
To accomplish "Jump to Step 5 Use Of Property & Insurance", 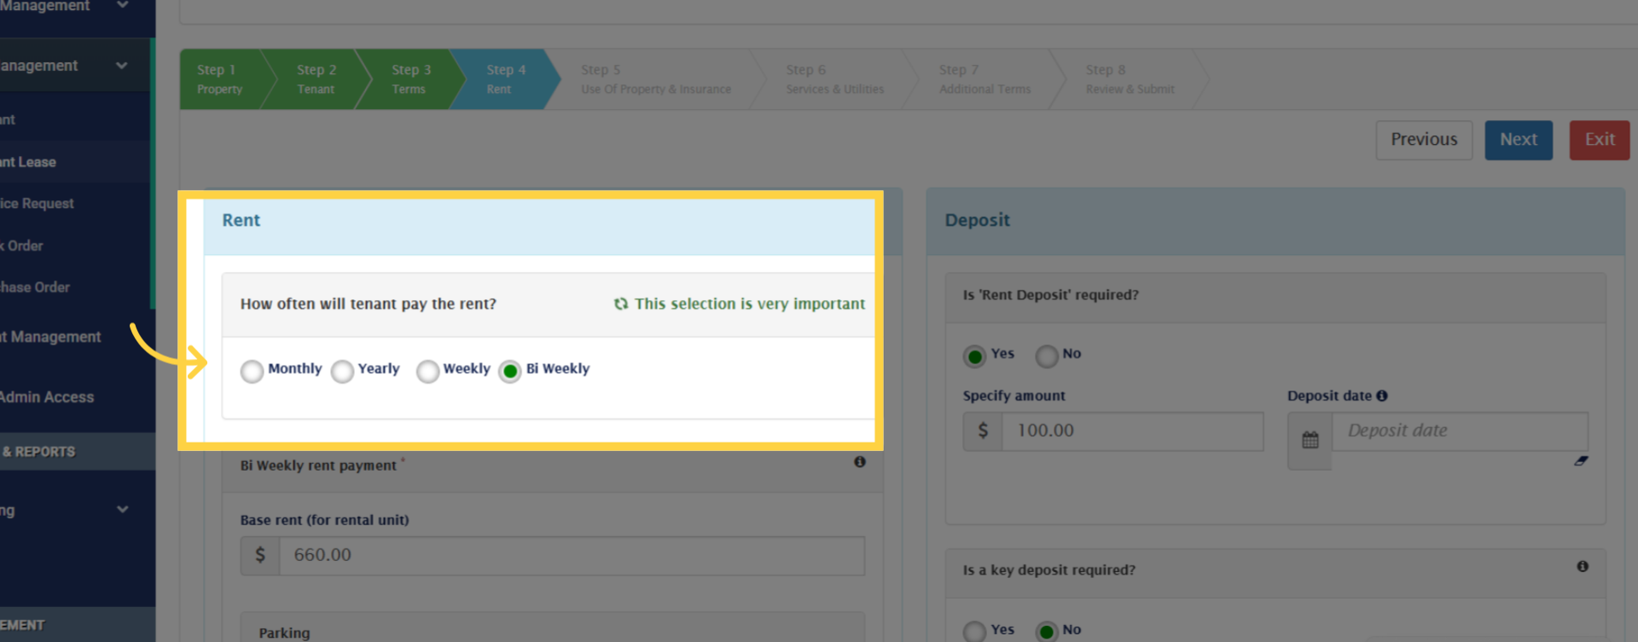I will [656, 79].
